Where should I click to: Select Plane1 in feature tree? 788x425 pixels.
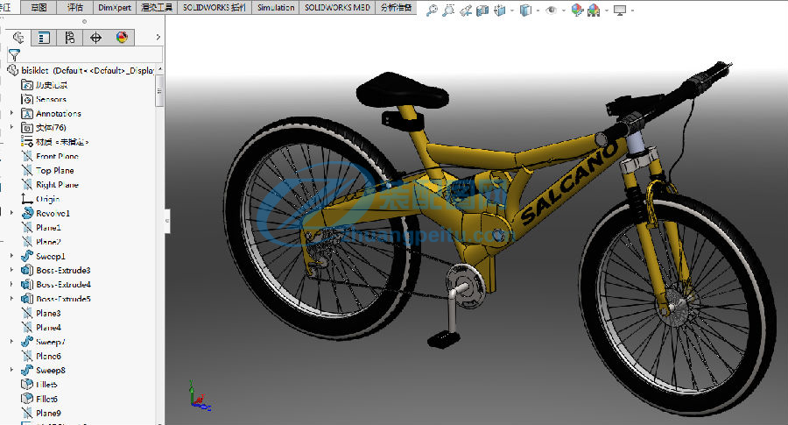click(41, 227)
